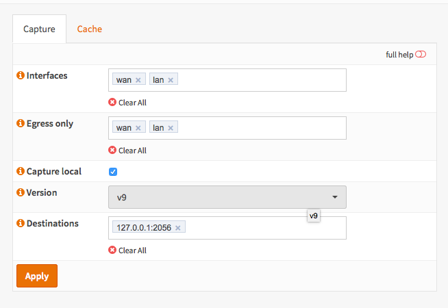
Task: Click the info icon beside Interfaces
Action: tap(21, 75)
